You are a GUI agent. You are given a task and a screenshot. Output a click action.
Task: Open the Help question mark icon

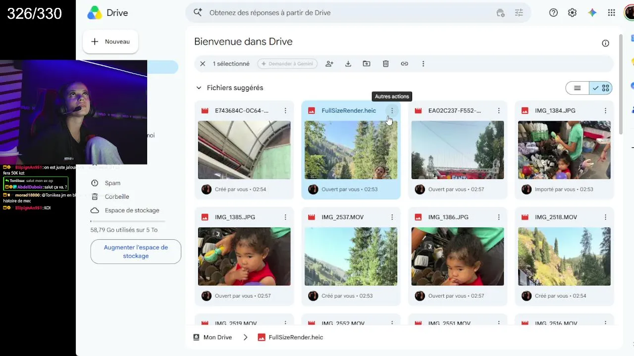point(553,13)
